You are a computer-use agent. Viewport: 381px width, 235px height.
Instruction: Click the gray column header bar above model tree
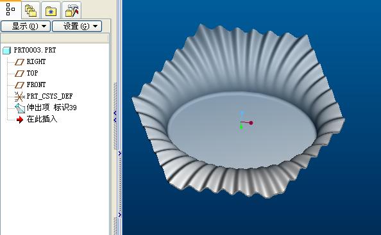[55, 38]
